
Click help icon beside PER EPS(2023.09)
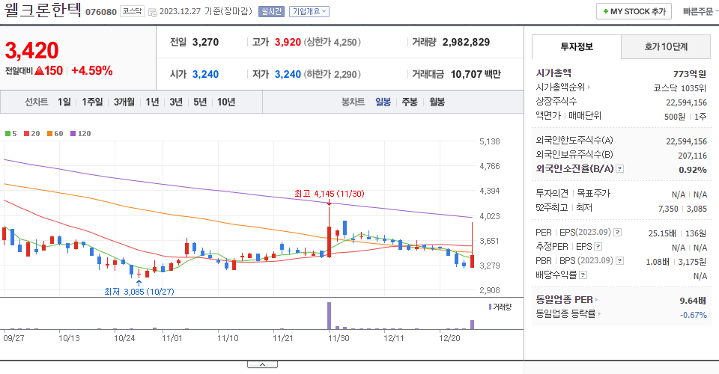pyautogui.click(x=618, y=233)
